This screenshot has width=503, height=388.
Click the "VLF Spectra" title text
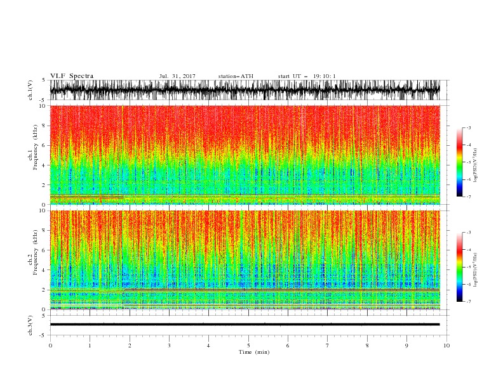click(72, 76)
